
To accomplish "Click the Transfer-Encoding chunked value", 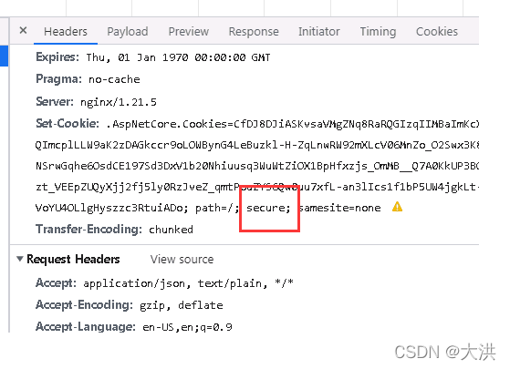I will coord(172,230).
